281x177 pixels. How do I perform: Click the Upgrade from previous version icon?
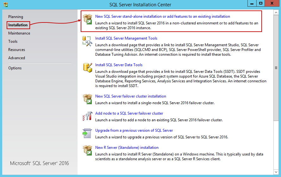click(87, 133)
